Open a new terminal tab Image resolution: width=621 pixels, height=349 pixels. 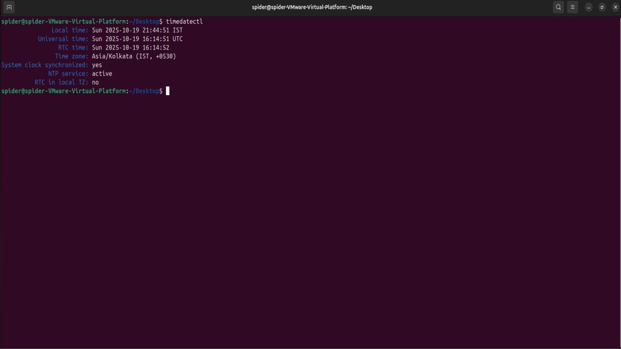(8, 7)
